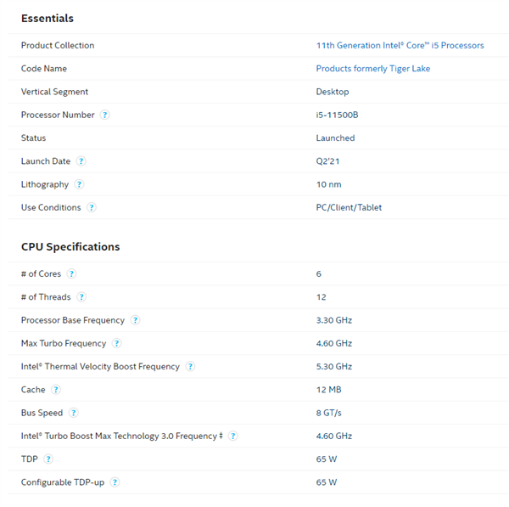Screen dimensions: 509x507
Task: Click the question mark beside Max Turbo Frequency
Action: 116,343
